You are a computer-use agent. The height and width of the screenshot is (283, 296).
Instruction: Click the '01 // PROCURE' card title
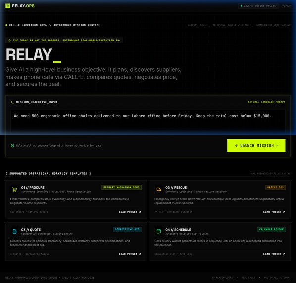(x=33, y=188)
